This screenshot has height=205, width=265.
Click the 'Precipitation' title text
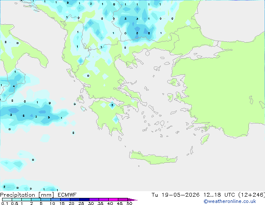18,195
